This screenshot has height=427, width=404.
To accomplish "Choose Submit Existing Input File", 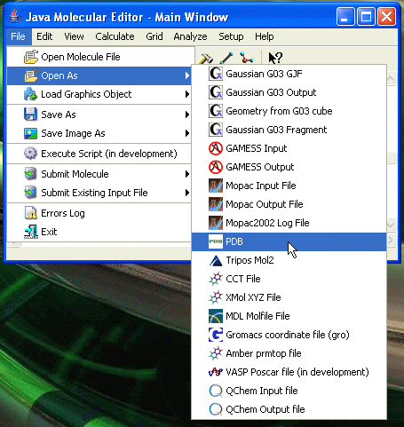I will coord(99,193).
